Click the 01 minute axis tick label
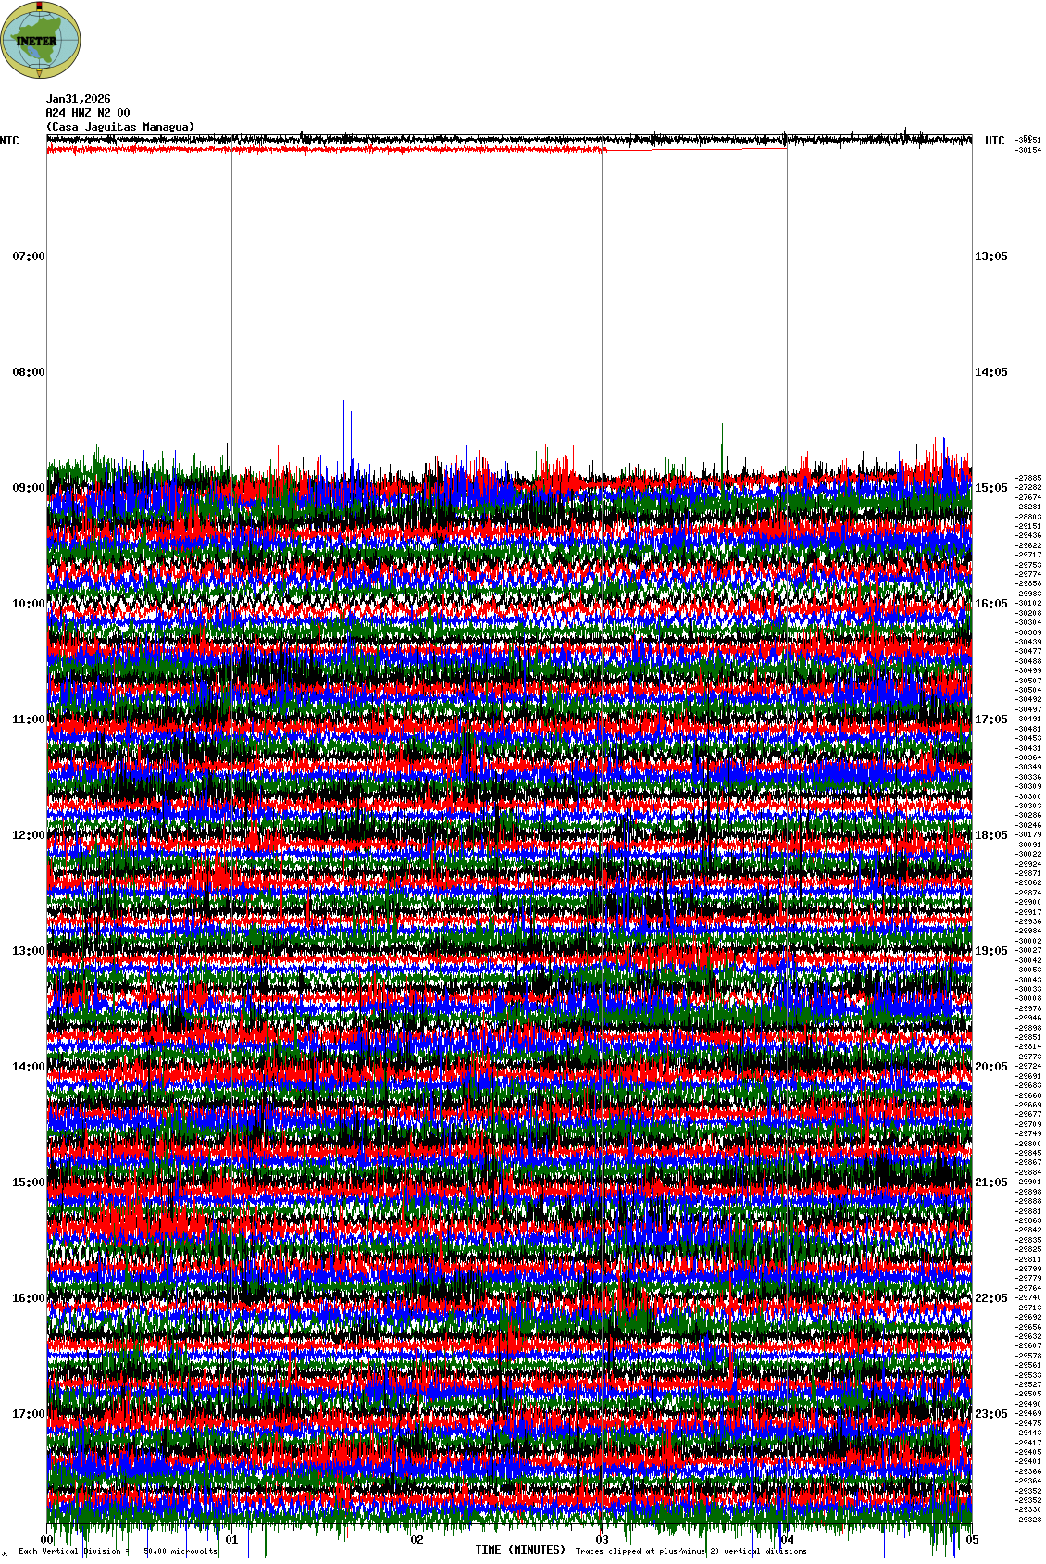This screenshot has height=1564, width=1046. [x=231, y=1541]
